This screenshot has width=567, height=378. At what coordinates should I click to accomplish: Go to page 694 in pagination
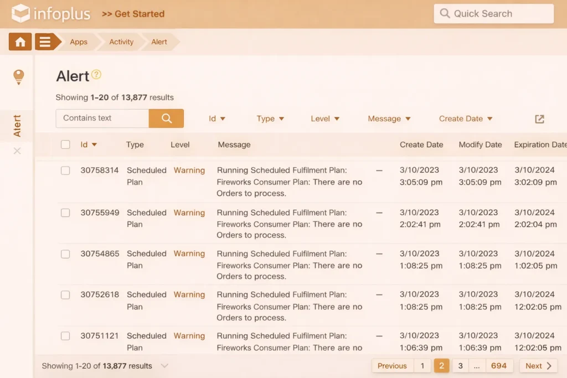(499, 365)
